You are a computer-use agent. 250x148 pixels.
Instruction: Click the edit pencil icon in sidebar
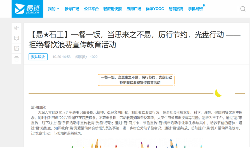tap(17, 48)
